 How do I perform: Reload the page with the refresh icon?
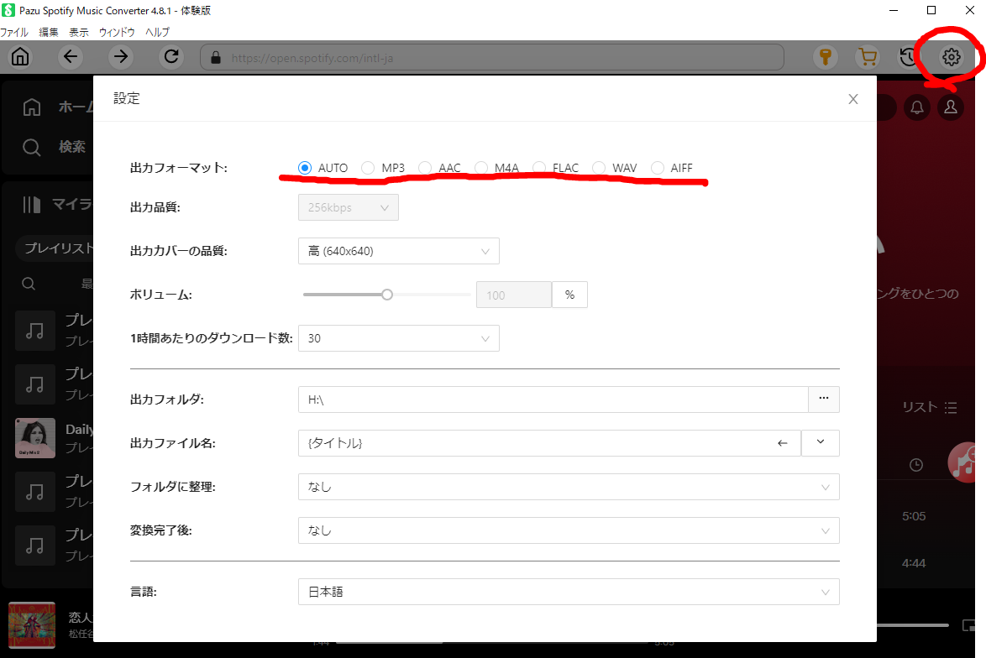(172, 57)
